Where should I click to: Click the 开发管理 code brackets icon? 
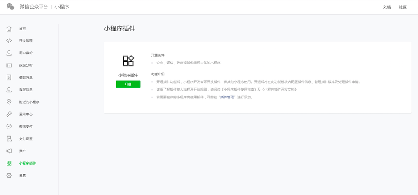pos(9,41)
